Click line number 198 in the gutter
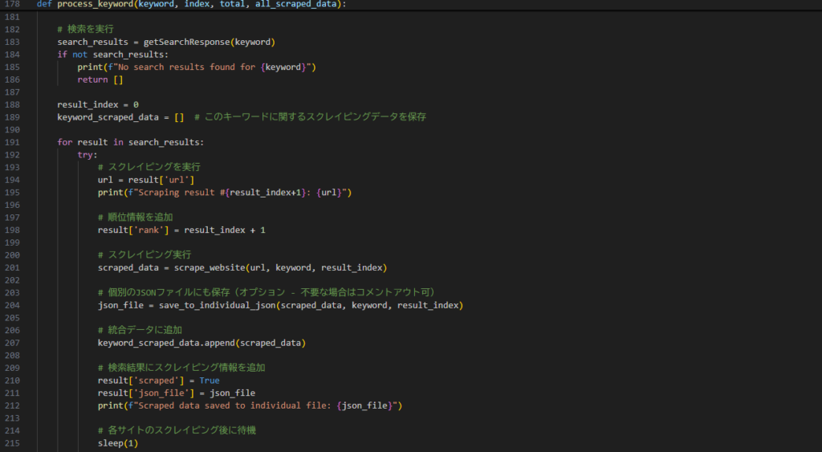This screenshot has height=452, width=822. [12, 230]
